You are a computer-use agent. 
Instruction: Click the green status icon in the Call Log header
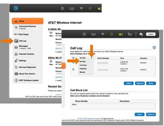coord(112,34)
